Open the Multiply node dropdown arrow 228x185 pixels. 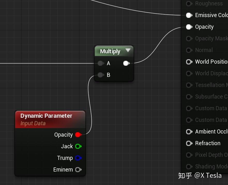(x=128, y=51)
